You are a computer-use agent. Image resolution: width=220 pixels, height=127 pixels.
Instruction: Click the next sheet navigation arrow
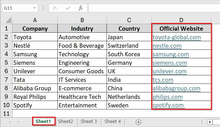click(18, 122)
